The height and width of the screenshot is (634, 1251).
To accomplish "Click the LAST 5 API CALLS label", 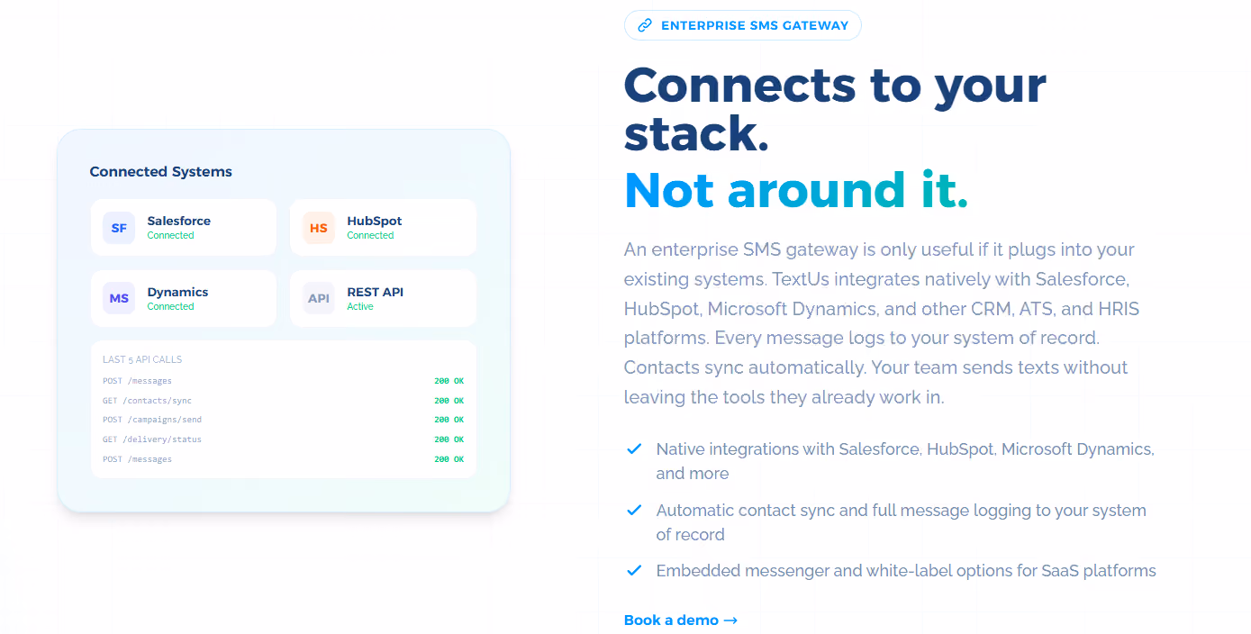I will tap(142, 359).
